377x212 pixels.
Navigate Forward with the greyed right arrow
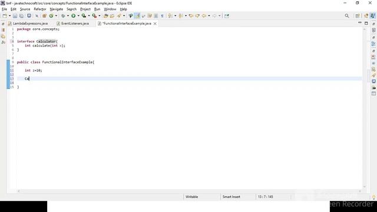tap(214, 16)
